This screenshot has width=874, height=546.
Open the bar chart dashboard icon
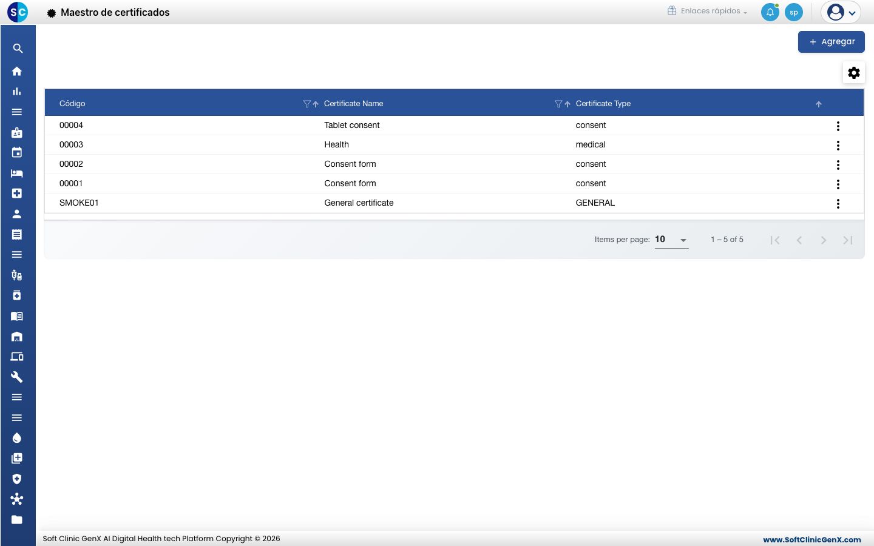17,92
